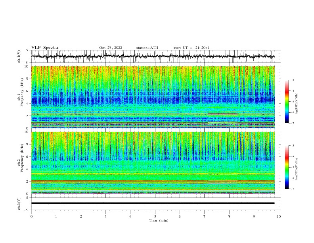Viewport: 314px width, 243px height.
Task: Click time axis tick label "10"
Action: pos(279,216)
